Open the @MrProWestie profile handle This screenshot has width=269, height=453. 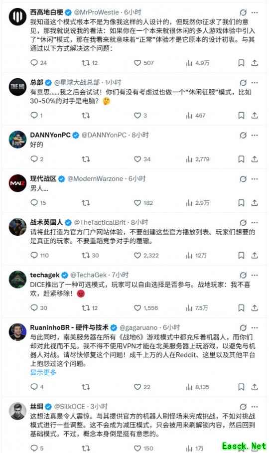click(97, 12)
